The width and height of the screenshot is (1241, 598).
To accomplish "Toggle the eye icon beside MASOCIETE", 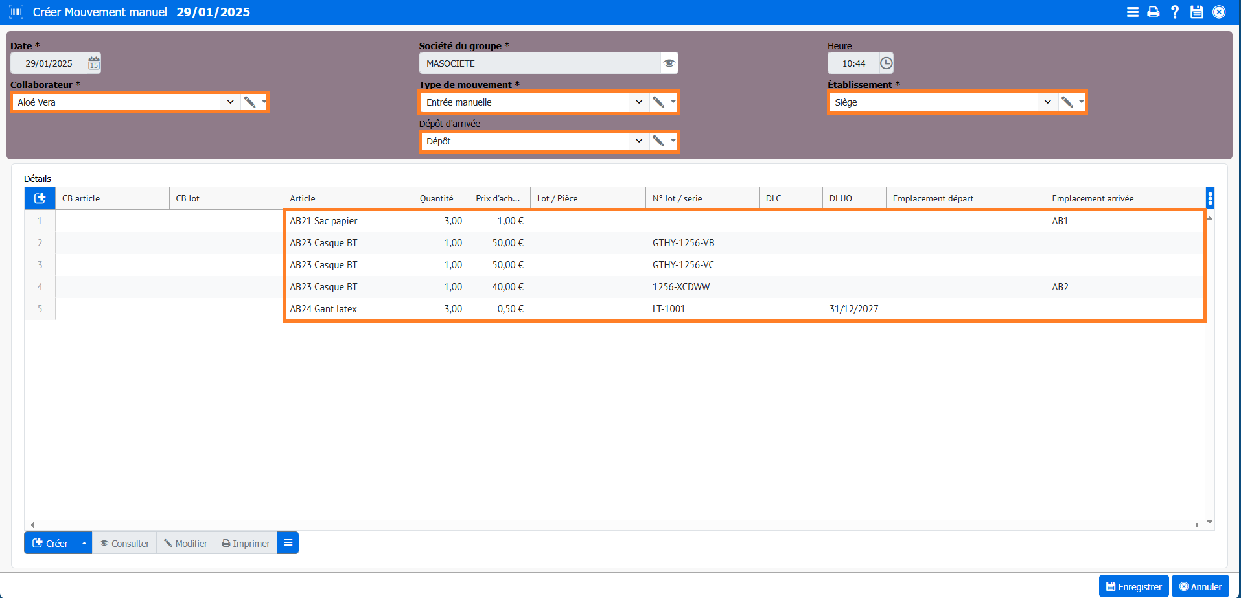I will click(x=669, y=63).
